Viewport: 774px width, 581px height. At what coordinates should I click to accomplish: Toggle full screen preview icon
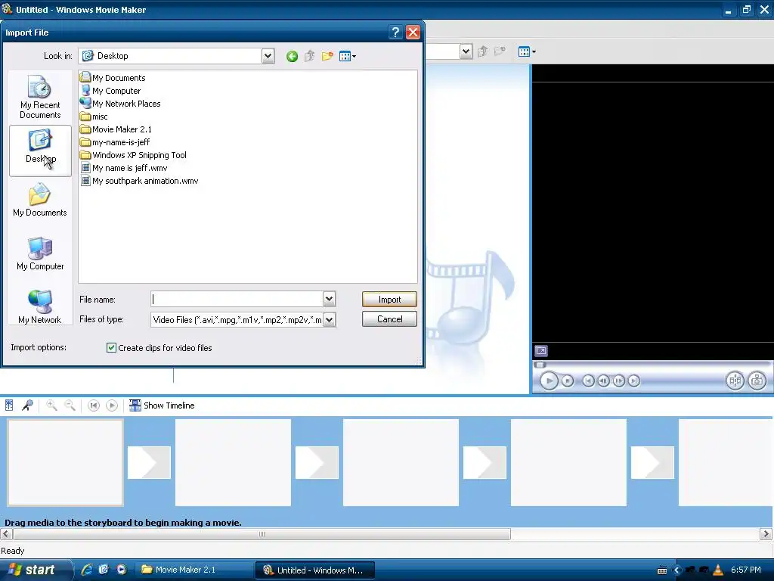tap(541, 351)
